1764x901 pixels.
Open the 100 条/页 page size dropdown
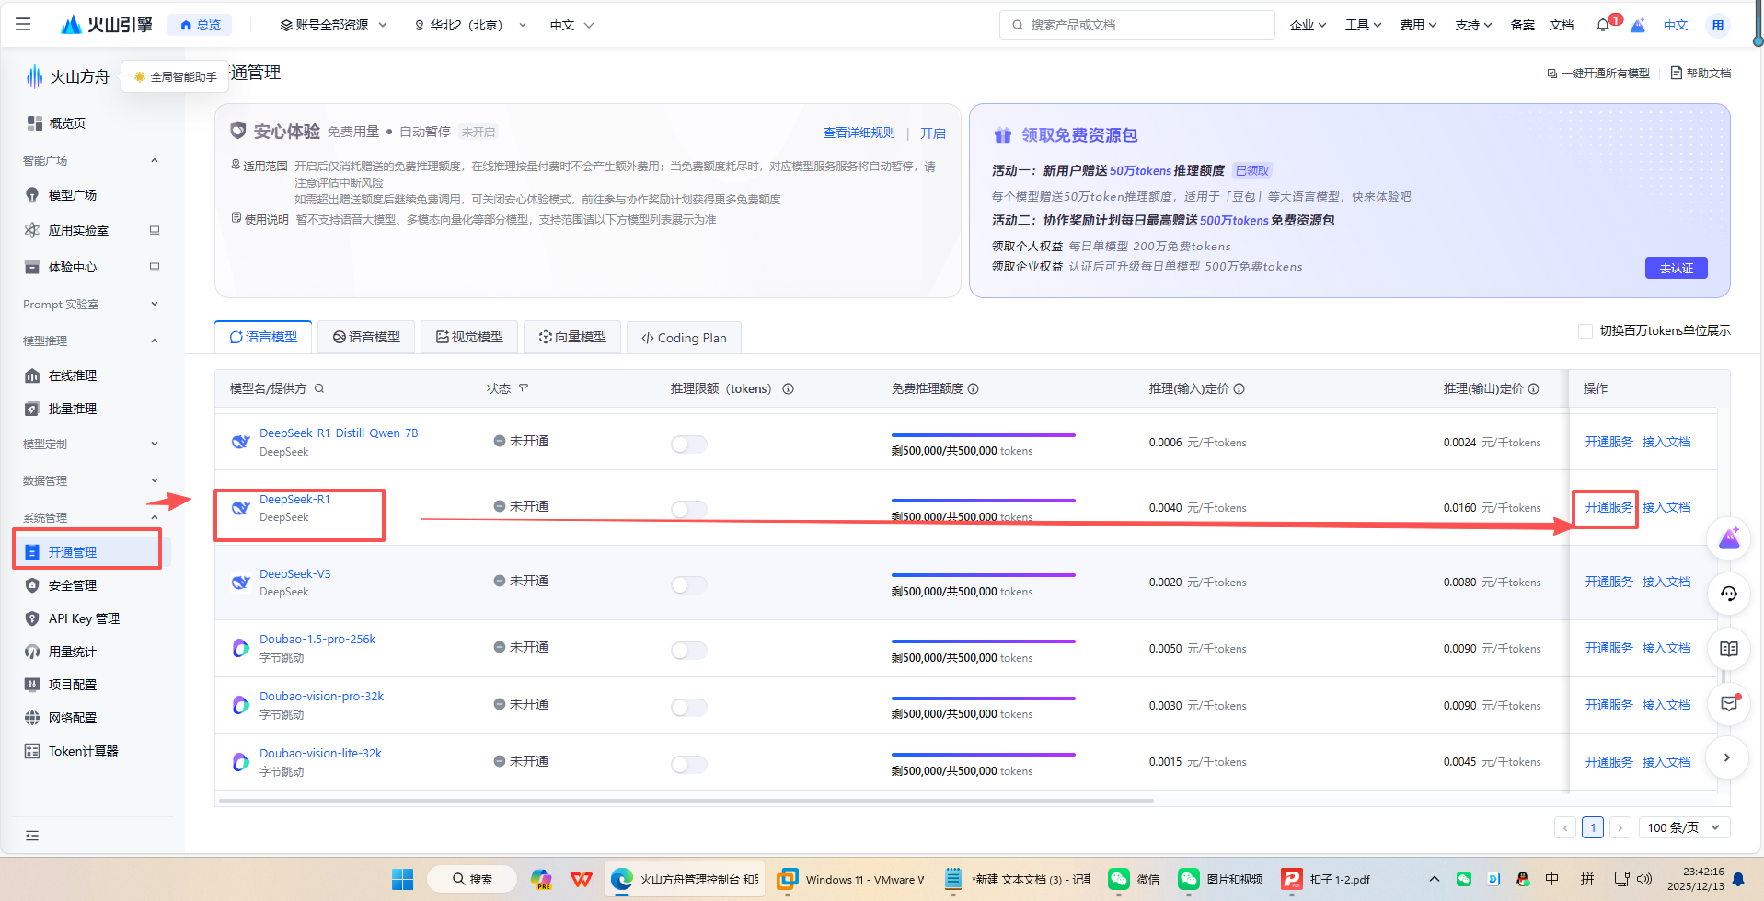pos(1683,827)
